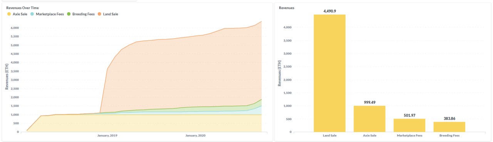
Task: Click the yellow Axie Sale legend dot
Action: click(9, 14)
